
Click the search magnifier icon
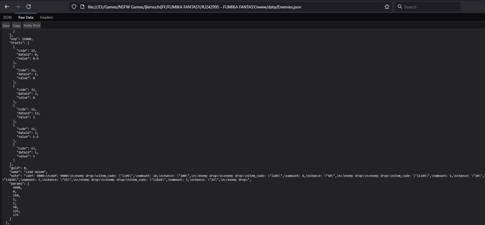(400, 7)
